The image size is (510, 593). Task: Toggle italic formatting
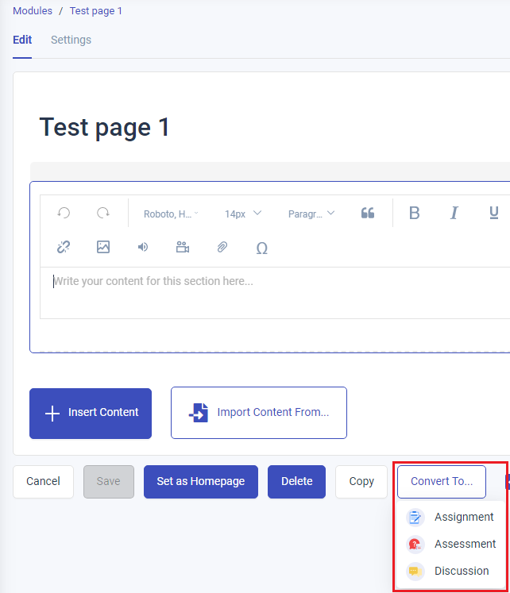pos(454,213)
